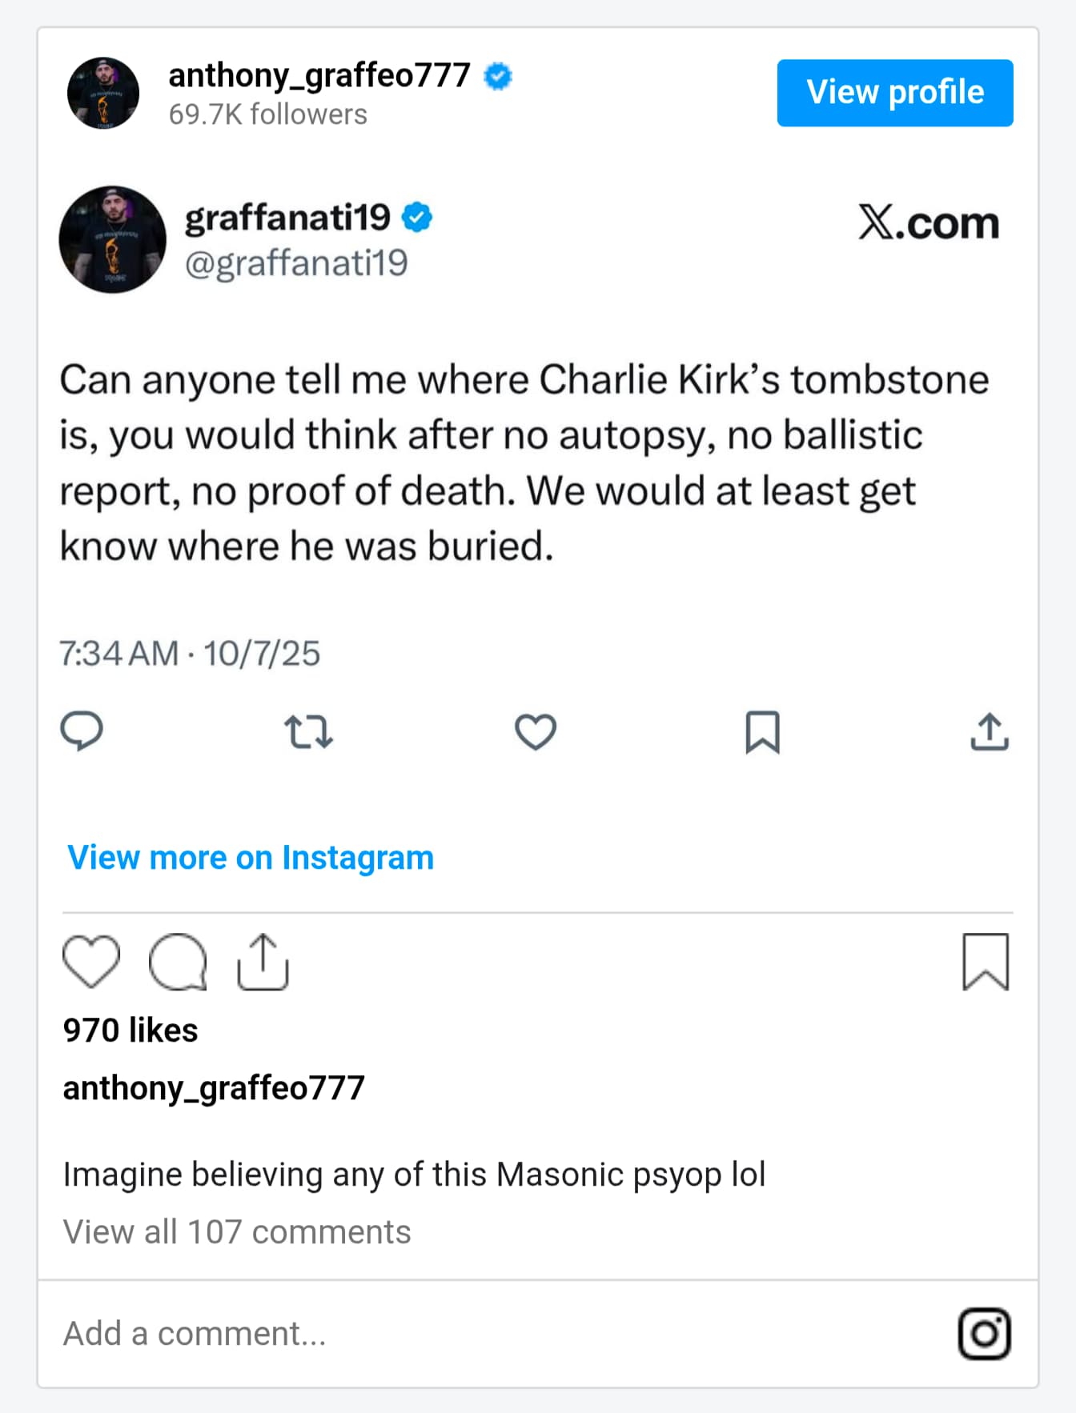Image resolution: width=1076 pixels, height=1413 pixels.
Task: Open View more on Instagram link
Action: [251, 858]
